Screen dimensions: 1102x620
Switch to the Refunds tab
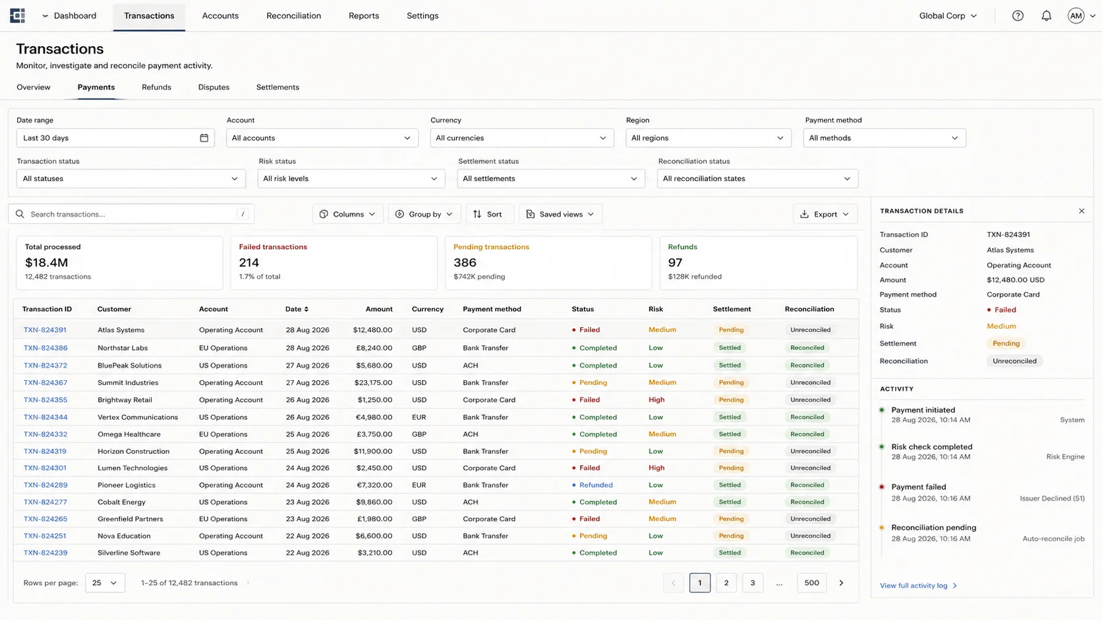click(156, 87)
